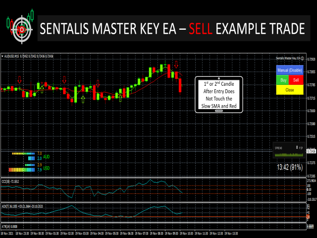Click the triangle arrow before AUDUSD,M15

click(x=2, y=56)
